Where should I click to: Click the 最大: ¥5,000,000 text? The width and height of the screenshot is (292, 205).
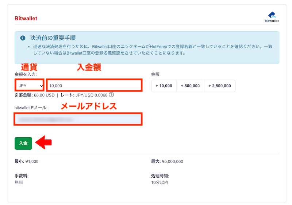(167, 161)
